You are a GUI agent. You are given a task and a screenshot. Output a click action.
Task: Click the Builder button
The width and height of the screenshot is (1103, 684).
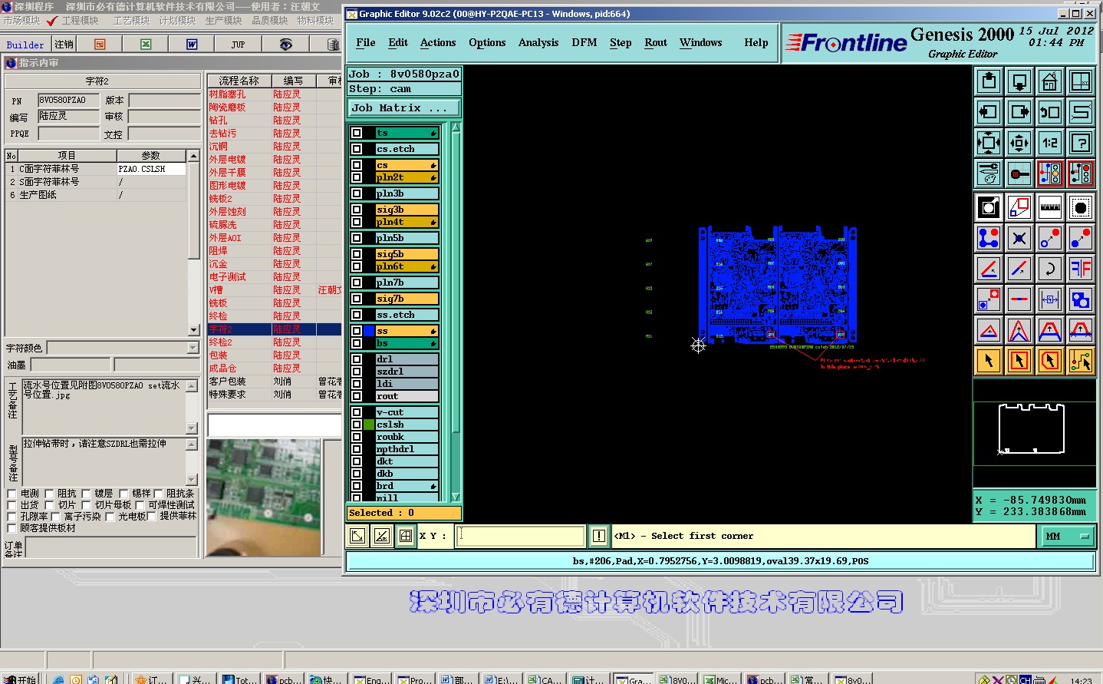25,45
